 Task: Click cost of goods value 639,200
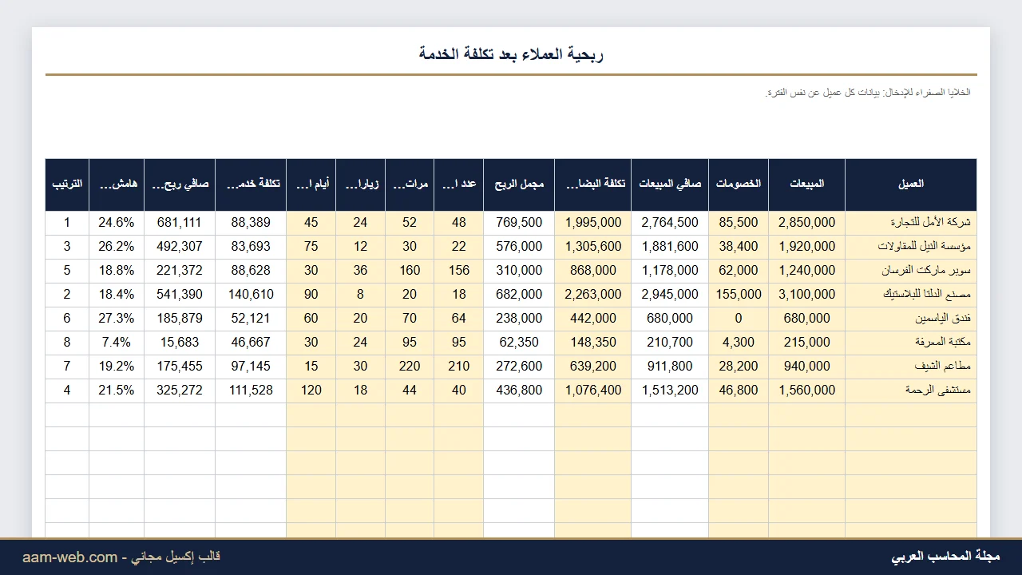point(593,367)
